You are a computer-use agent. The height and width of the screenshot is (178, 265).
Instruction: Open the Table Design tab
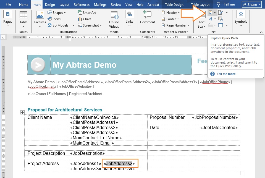[x=174, y=5]
